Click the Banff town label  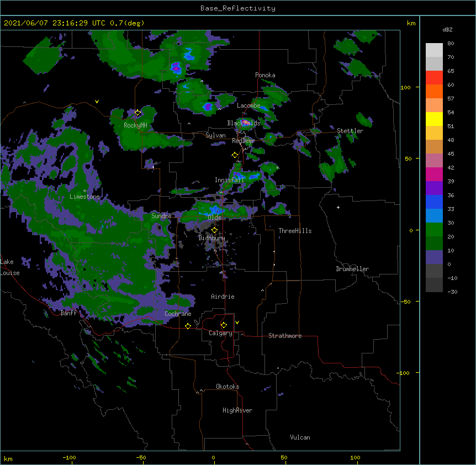click(x=68, y=313)
